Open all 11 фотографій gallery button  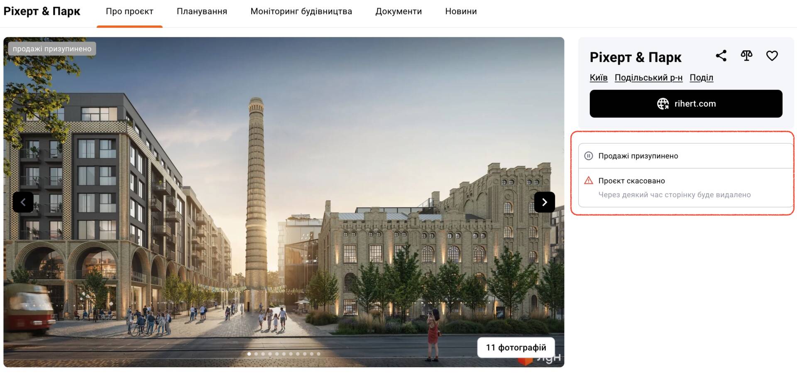pos(516,348)
